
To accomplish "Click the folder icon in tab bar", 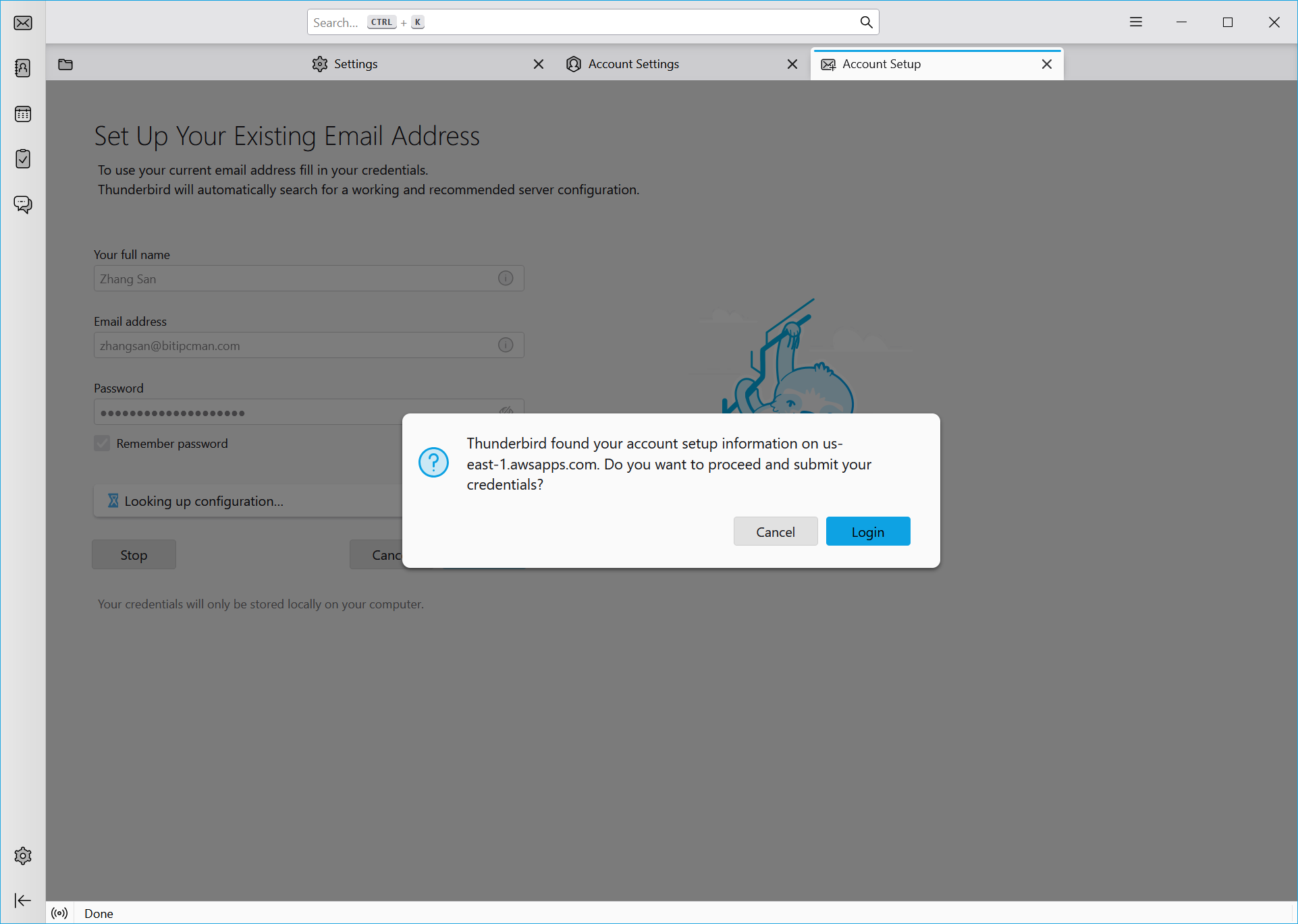I will click(65, 65).
